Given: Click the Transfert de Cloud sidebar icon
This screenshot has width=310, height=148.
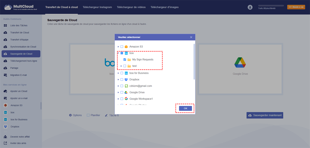Looking at the screenshot, I should (5, 32).
